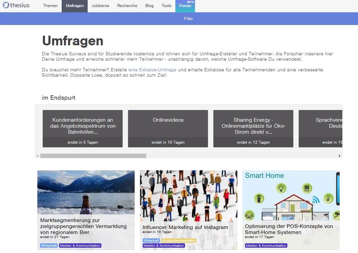Click the 'endet in 10 Tagen' text

coord(168,142)
